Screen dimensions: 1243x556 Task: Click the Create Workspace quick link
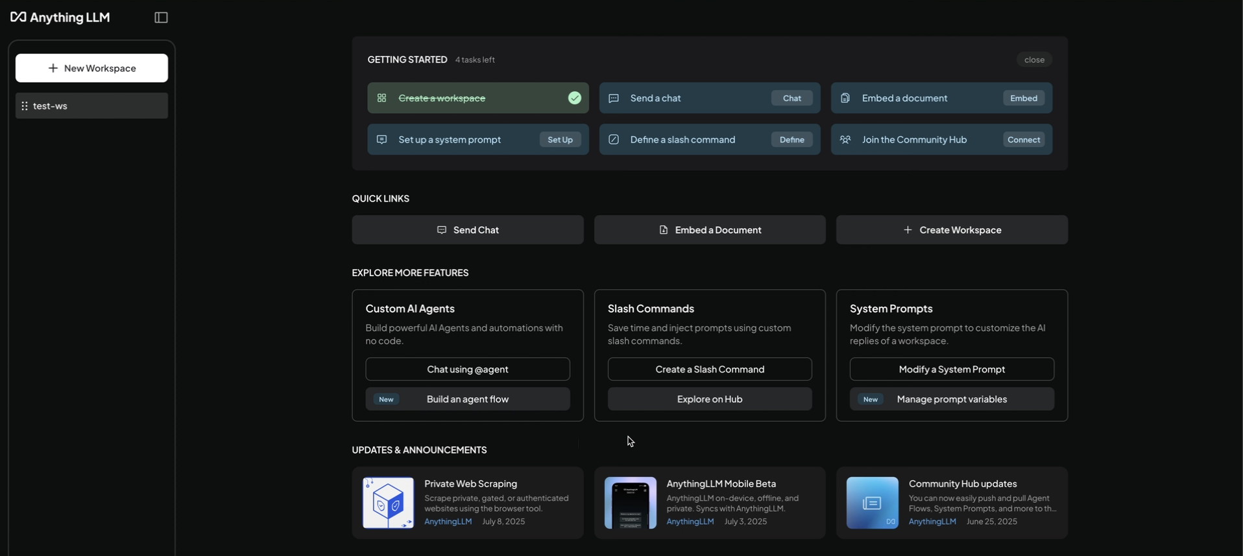click(x=952, y=230)
